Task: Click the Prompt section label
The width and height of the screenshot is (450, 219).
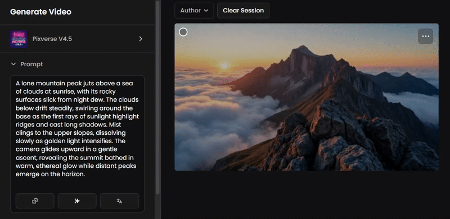Action: point(31,64)
